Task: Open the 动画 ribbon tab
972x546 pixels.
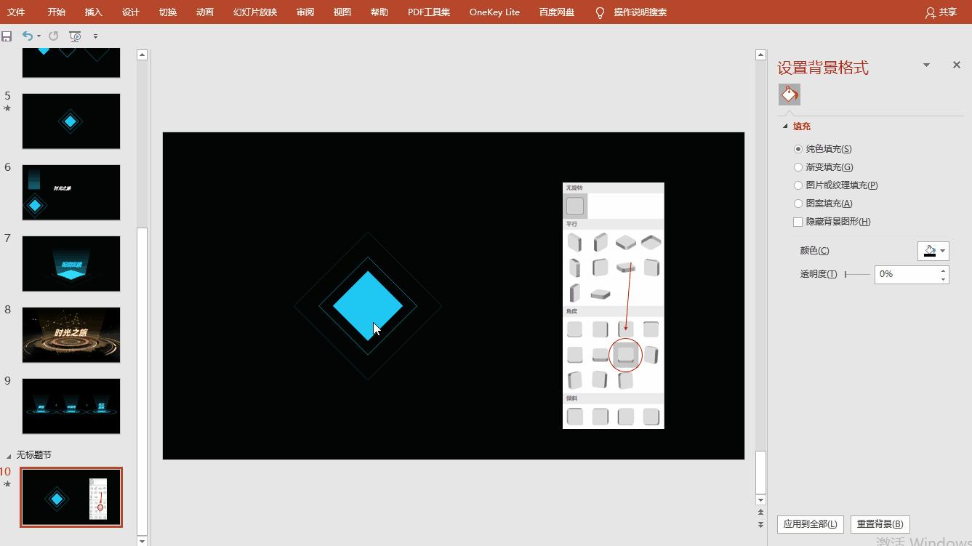Action: pos(205,12)
